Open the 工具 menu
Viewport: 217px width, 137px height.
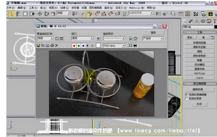(33, 8)
